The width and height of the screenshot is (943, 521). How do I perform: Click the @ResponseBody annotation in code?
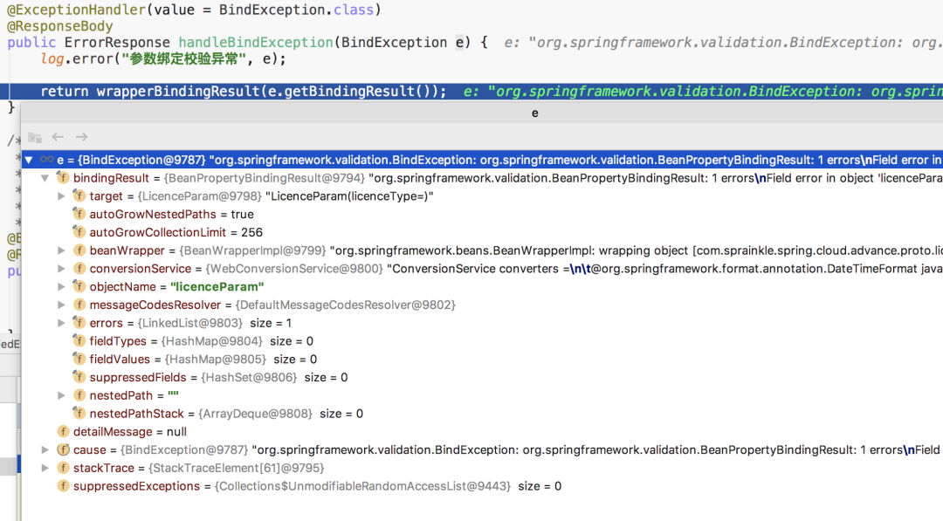[59, 26]
